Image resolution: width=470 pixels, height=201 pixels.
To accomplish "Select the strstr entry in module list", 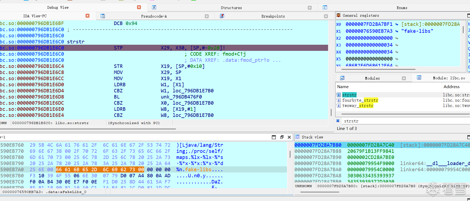I will pos(349,95).
